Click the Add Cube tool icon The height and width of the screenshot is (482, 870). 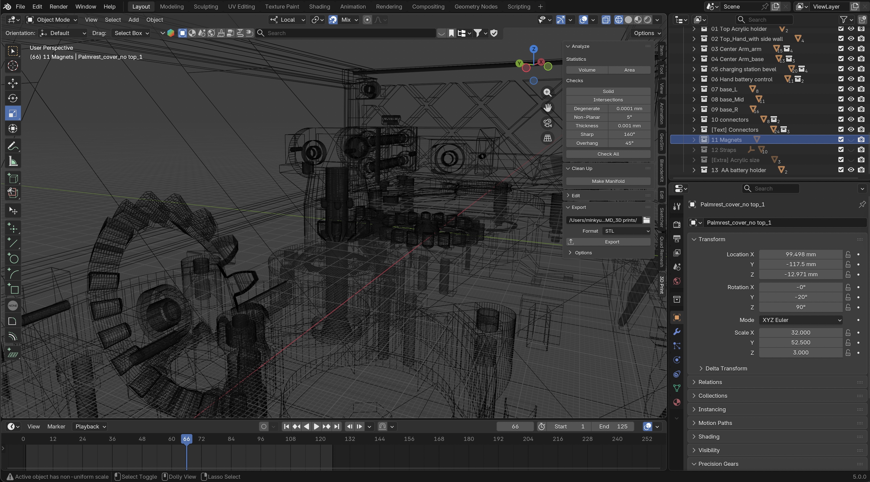point(13,178)
